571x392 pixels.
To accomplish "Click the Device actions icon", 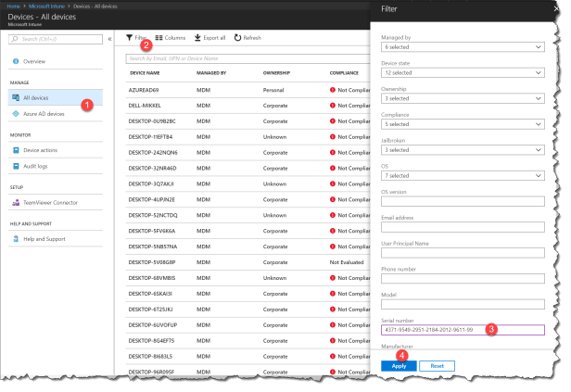I will [16, 150].
